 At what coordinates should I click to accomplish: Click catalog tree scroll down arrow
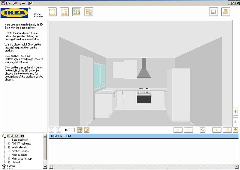point(45,167)
